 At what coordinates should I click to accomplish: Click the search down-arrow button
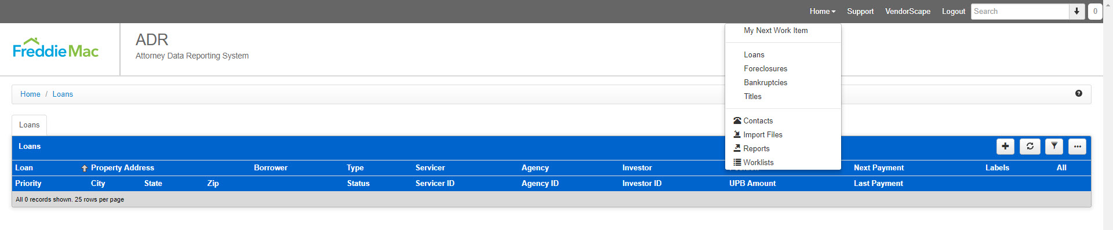1076,11
